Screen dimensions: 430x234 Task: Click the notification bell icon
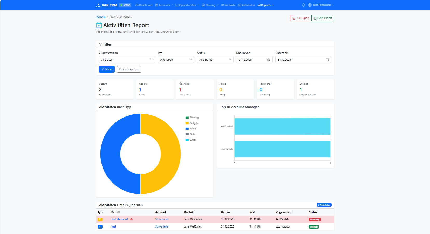tap(303, 5)
